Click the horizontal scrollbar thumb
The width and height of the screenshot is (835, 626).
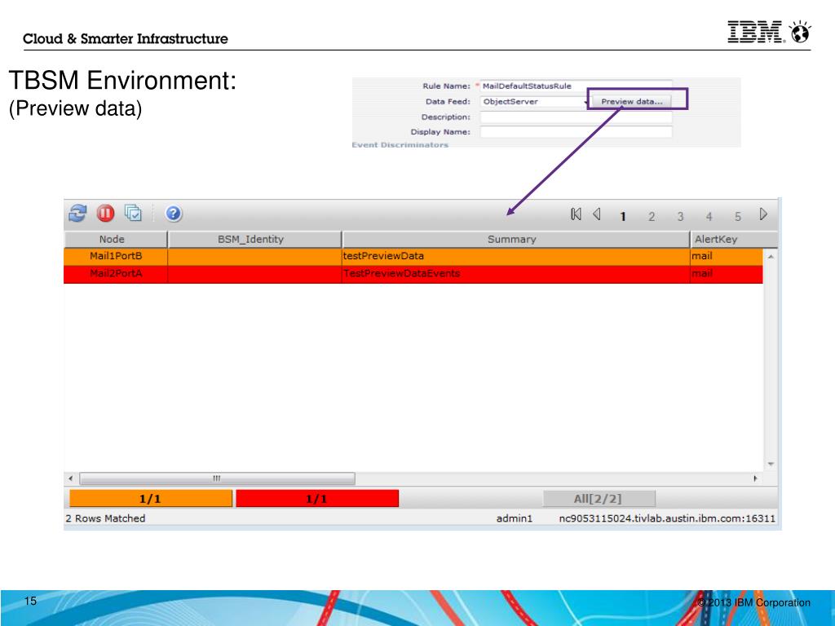tap(217, 478)
